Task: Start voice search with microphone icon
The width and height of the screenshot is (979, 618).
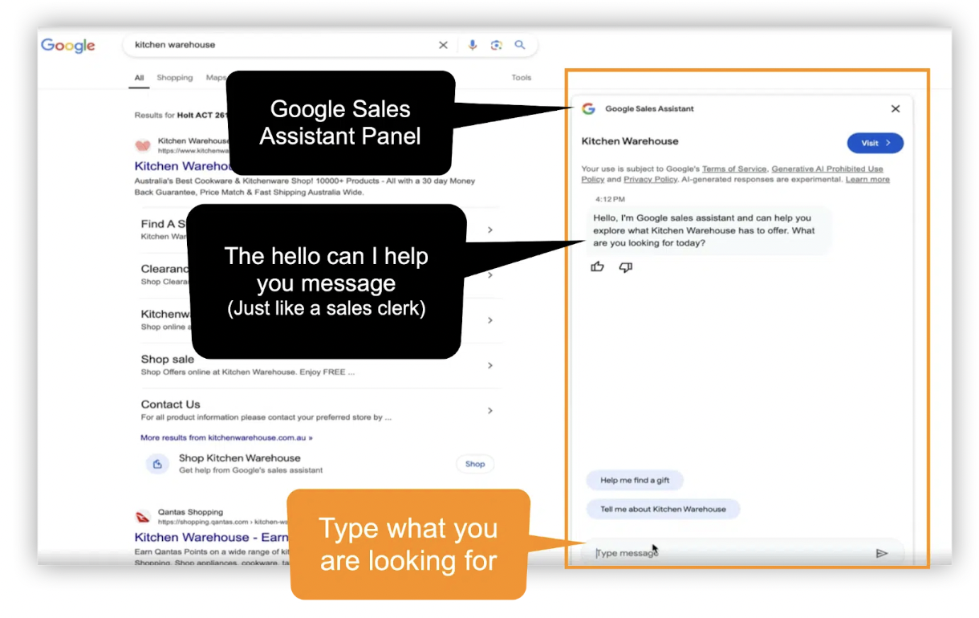Action: [473, 45]
